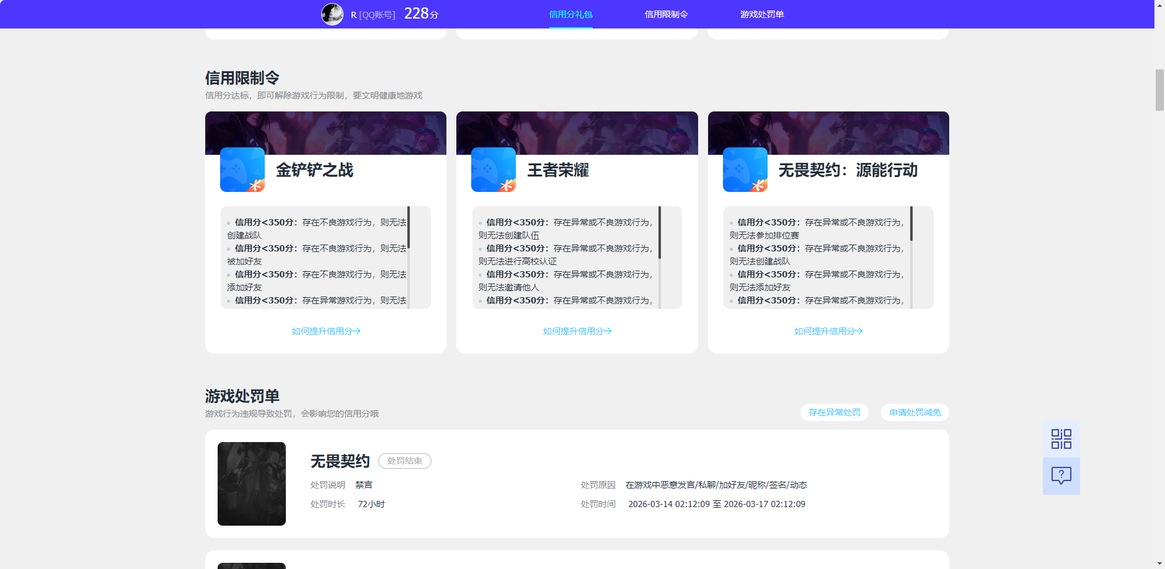Switch to the 游戏处罚单 tab
Viewport: 1165px width, 569px height.
pyautogui.click(x=762, y=14)
